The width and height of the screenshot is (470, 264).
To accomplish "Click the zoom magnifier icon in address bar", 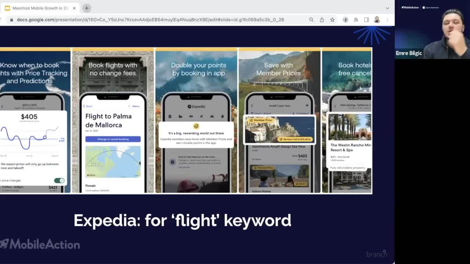I will point(311,20).
